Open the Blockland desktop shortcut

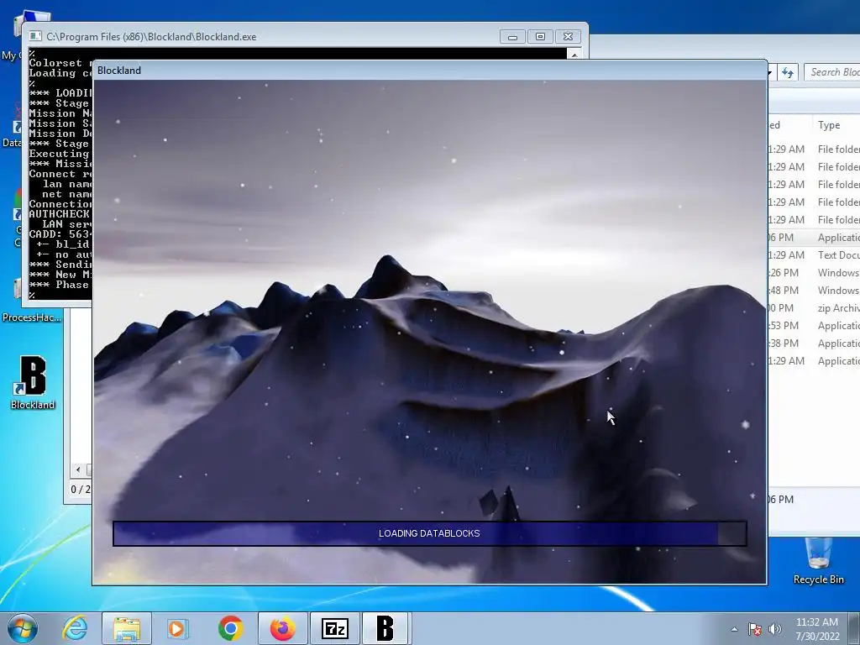pos(33,383)
